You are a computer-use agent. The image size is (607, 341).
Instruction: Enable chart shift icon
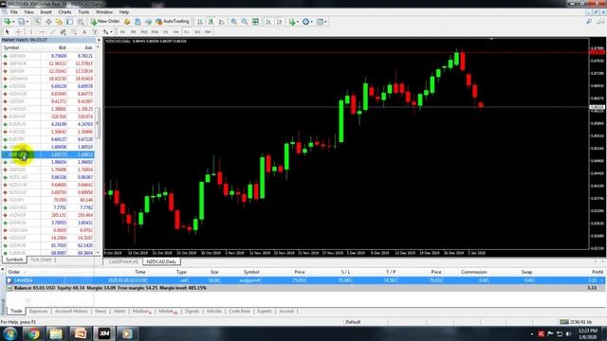pos(279,22)
